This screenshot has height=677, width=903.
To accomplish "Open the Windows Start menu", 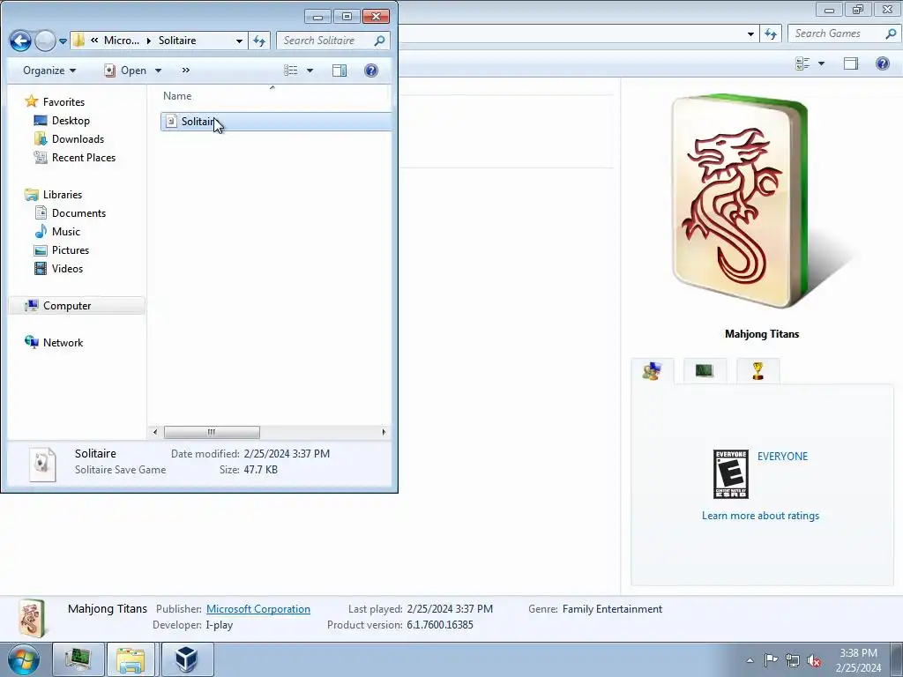I will pos(23,659).
